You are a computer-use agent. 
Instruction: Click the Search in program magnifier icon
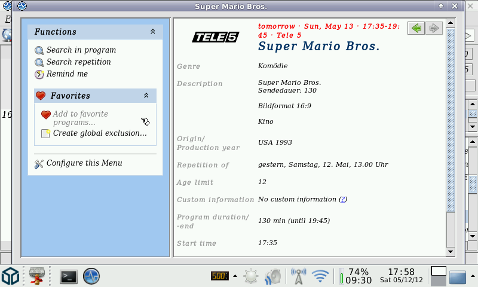click(39, 51)
